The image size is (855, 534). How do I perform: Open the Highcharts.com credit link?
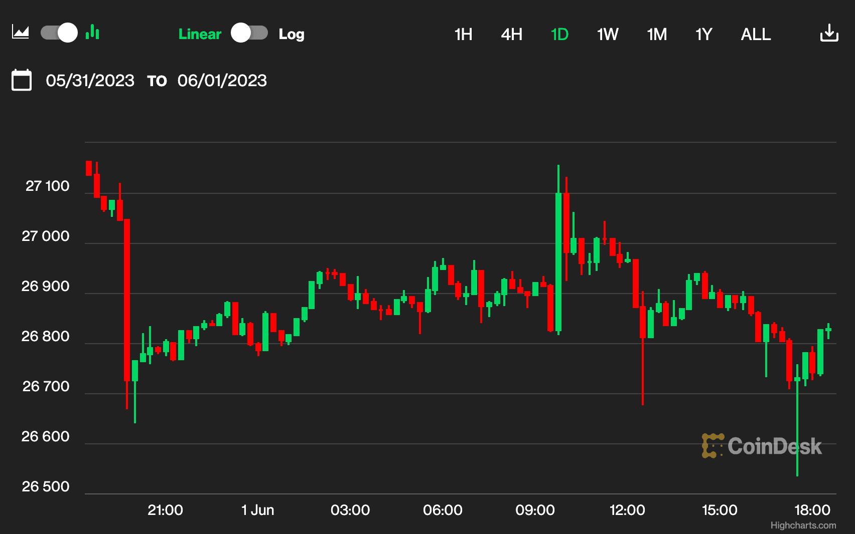pos(803,525)
